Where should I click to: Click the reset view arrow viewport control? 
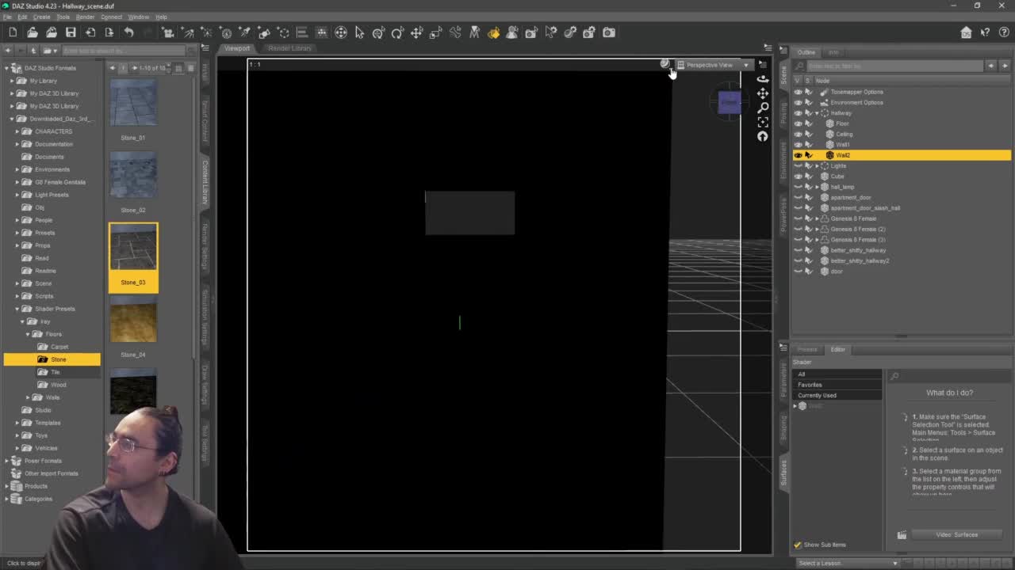762,136
